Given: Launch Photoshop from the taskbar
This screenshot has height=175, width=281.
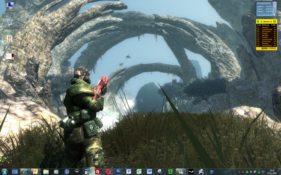Looking at the screenshot, I should pos(118,172).
